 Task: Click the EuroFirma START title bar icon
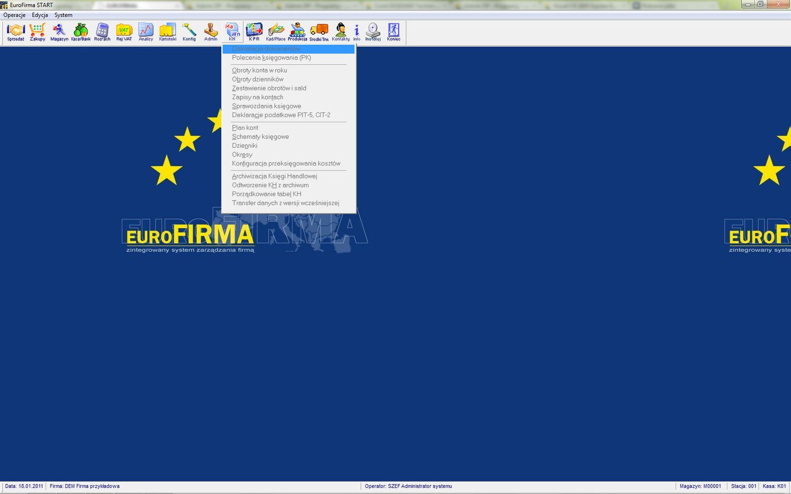(x=4, y=5)
